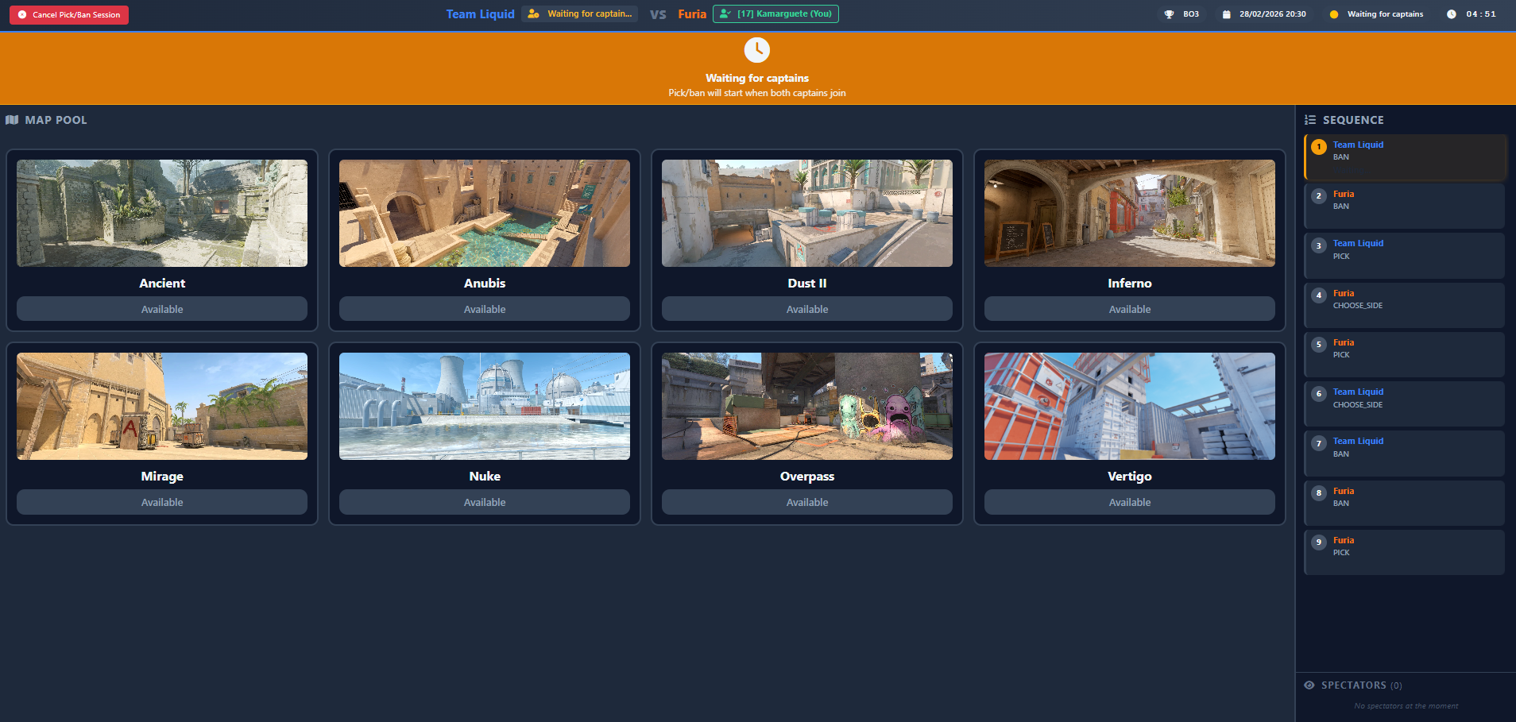Select the Nuke map thumbnail
Screen dimensions: 1516x722
[x=485, y=406]
